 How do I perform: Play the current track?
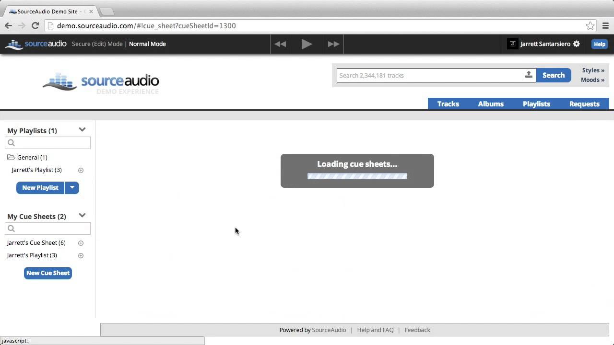(307, 44)
